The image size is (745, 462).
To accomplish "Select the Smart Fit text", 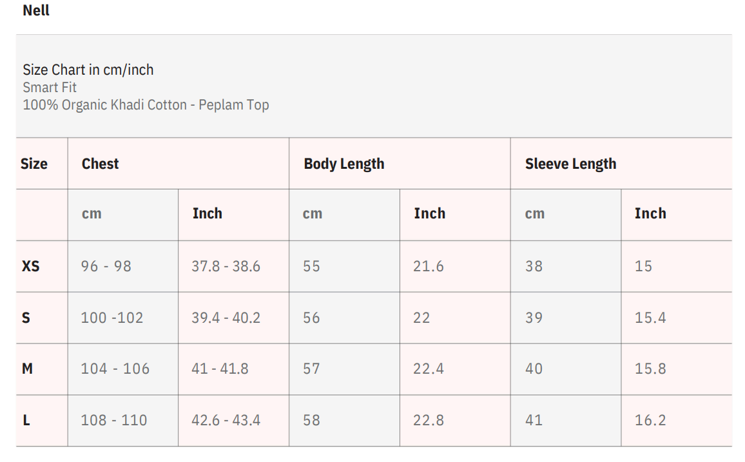I will point(50,87).
